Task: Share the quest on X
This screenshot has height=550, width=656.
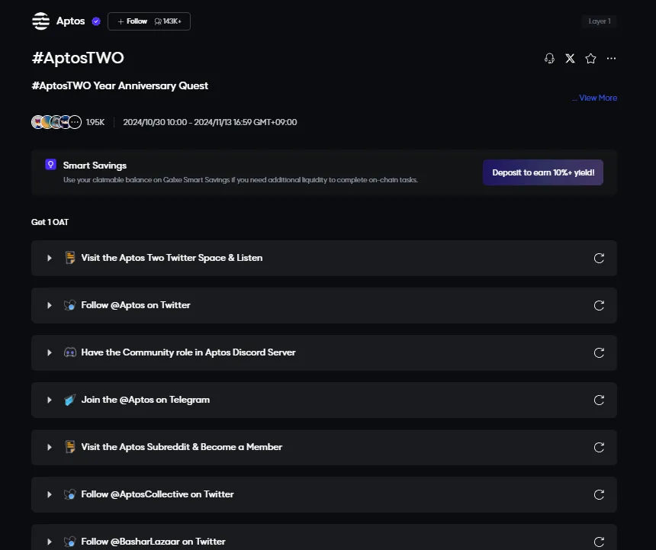Action: click(x=570, y=59)
